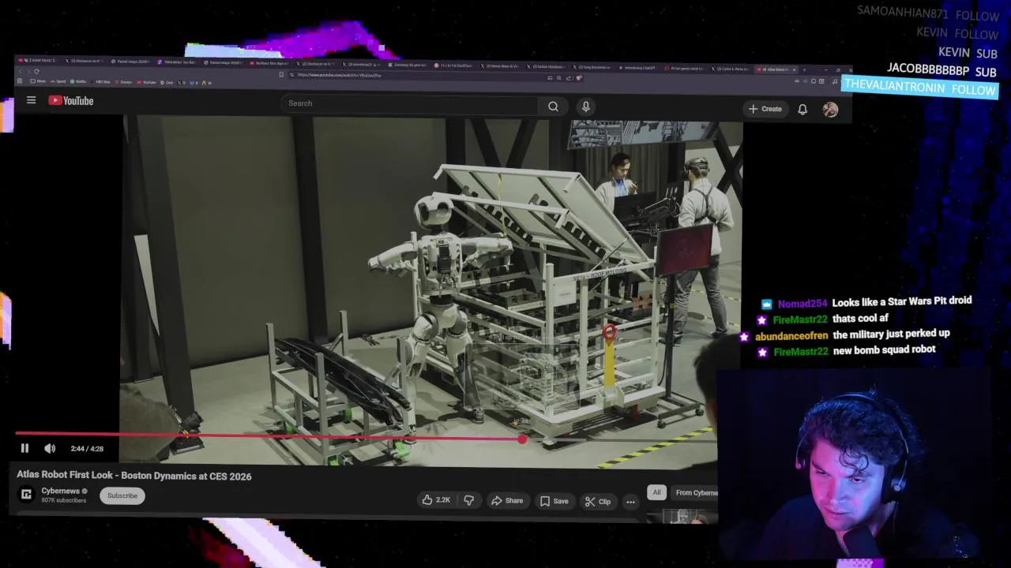The image size is (1011, 568).
Task: Pause the video with the pause button
Action: (24, 448)
